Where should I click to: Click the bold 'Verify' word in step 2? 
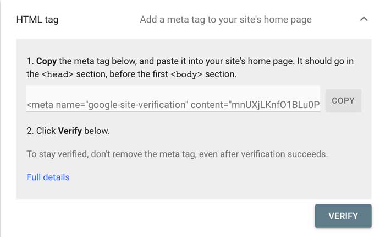[71, 131]
